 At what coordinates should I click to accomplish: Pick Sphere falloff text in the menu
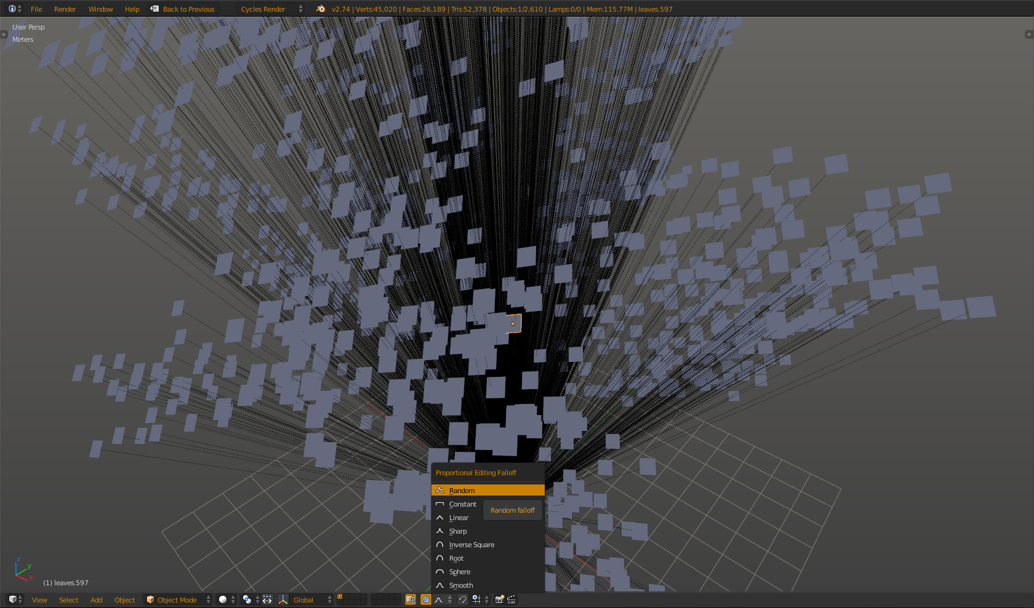point(460,572)
